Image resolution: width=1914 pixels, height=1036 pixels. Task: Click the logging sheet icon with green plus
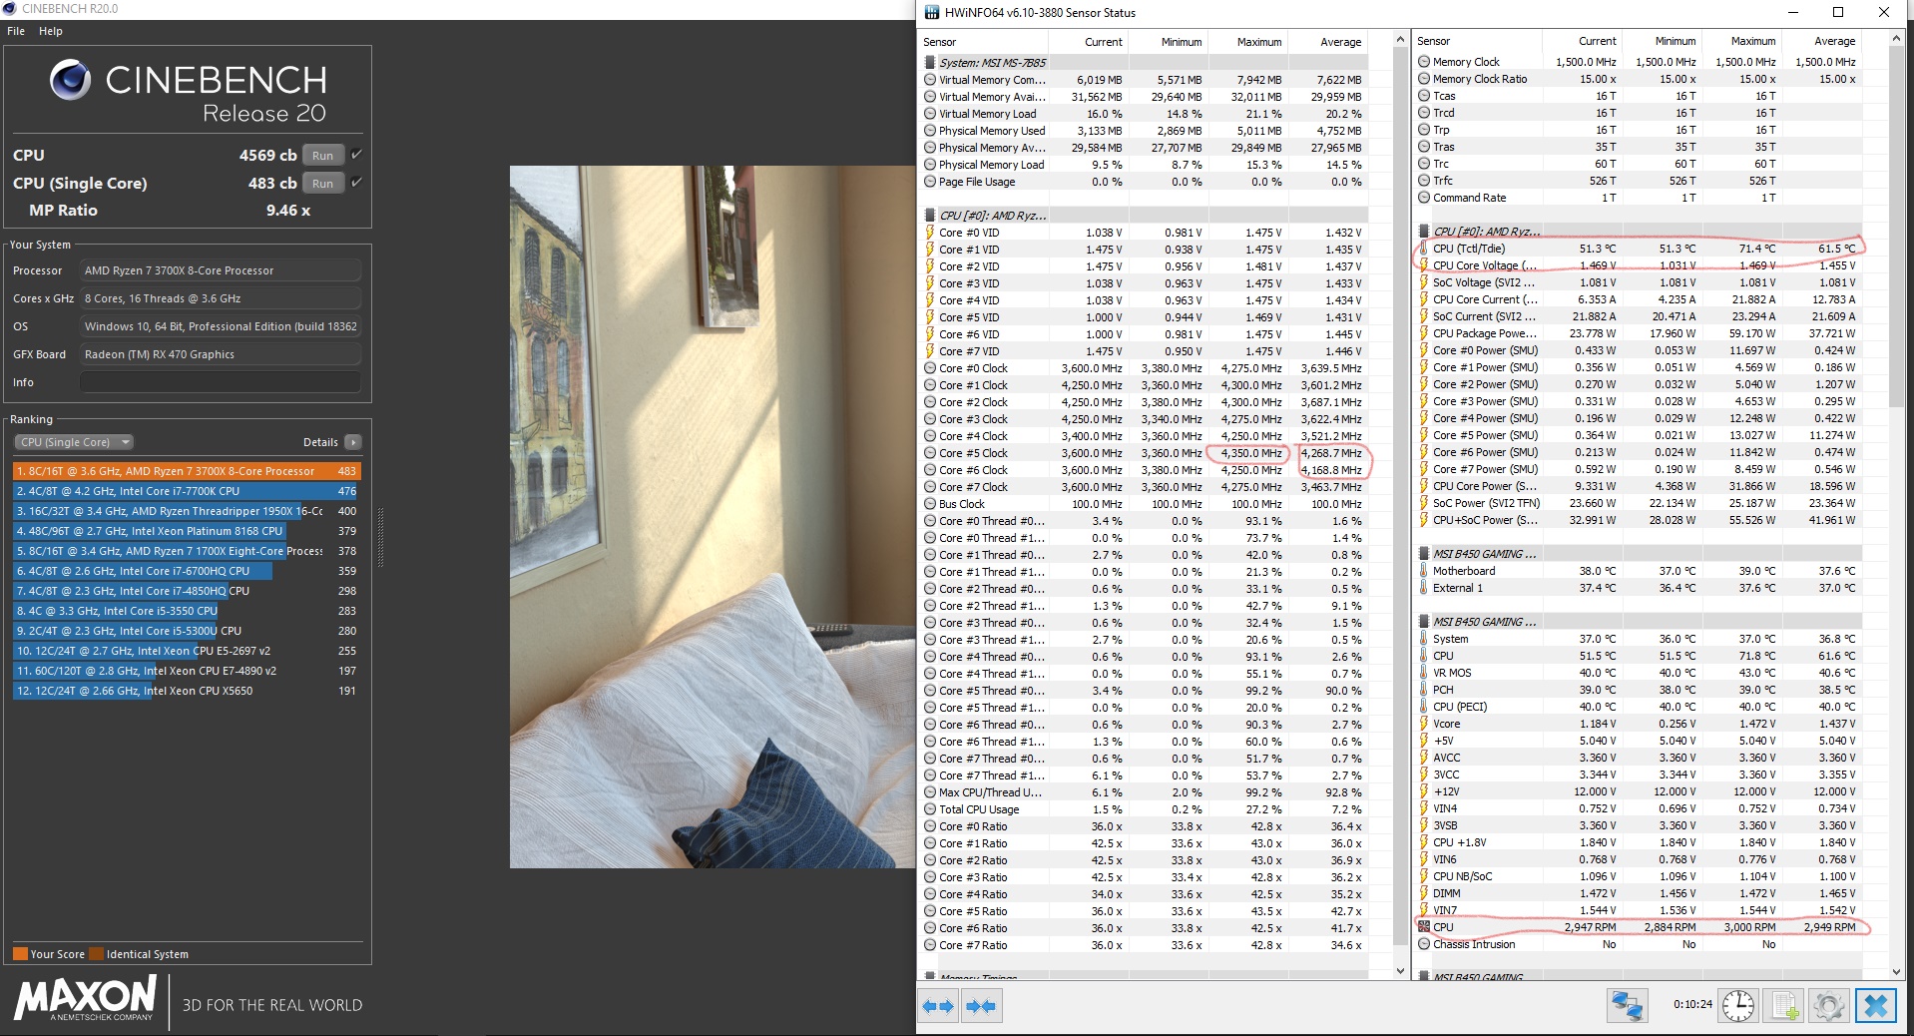point(1784,1006)
